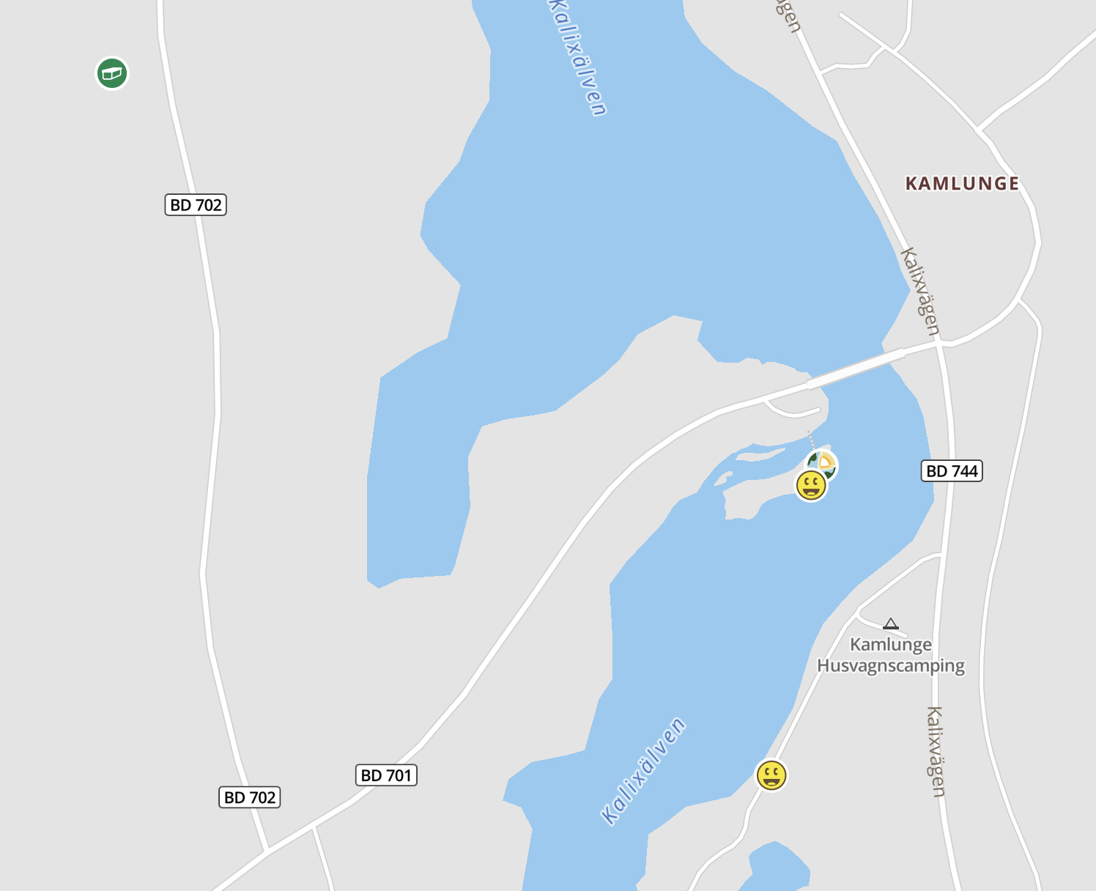Click the upper Kalixälven river label
1096x891 pixels.
coord(578,57)
